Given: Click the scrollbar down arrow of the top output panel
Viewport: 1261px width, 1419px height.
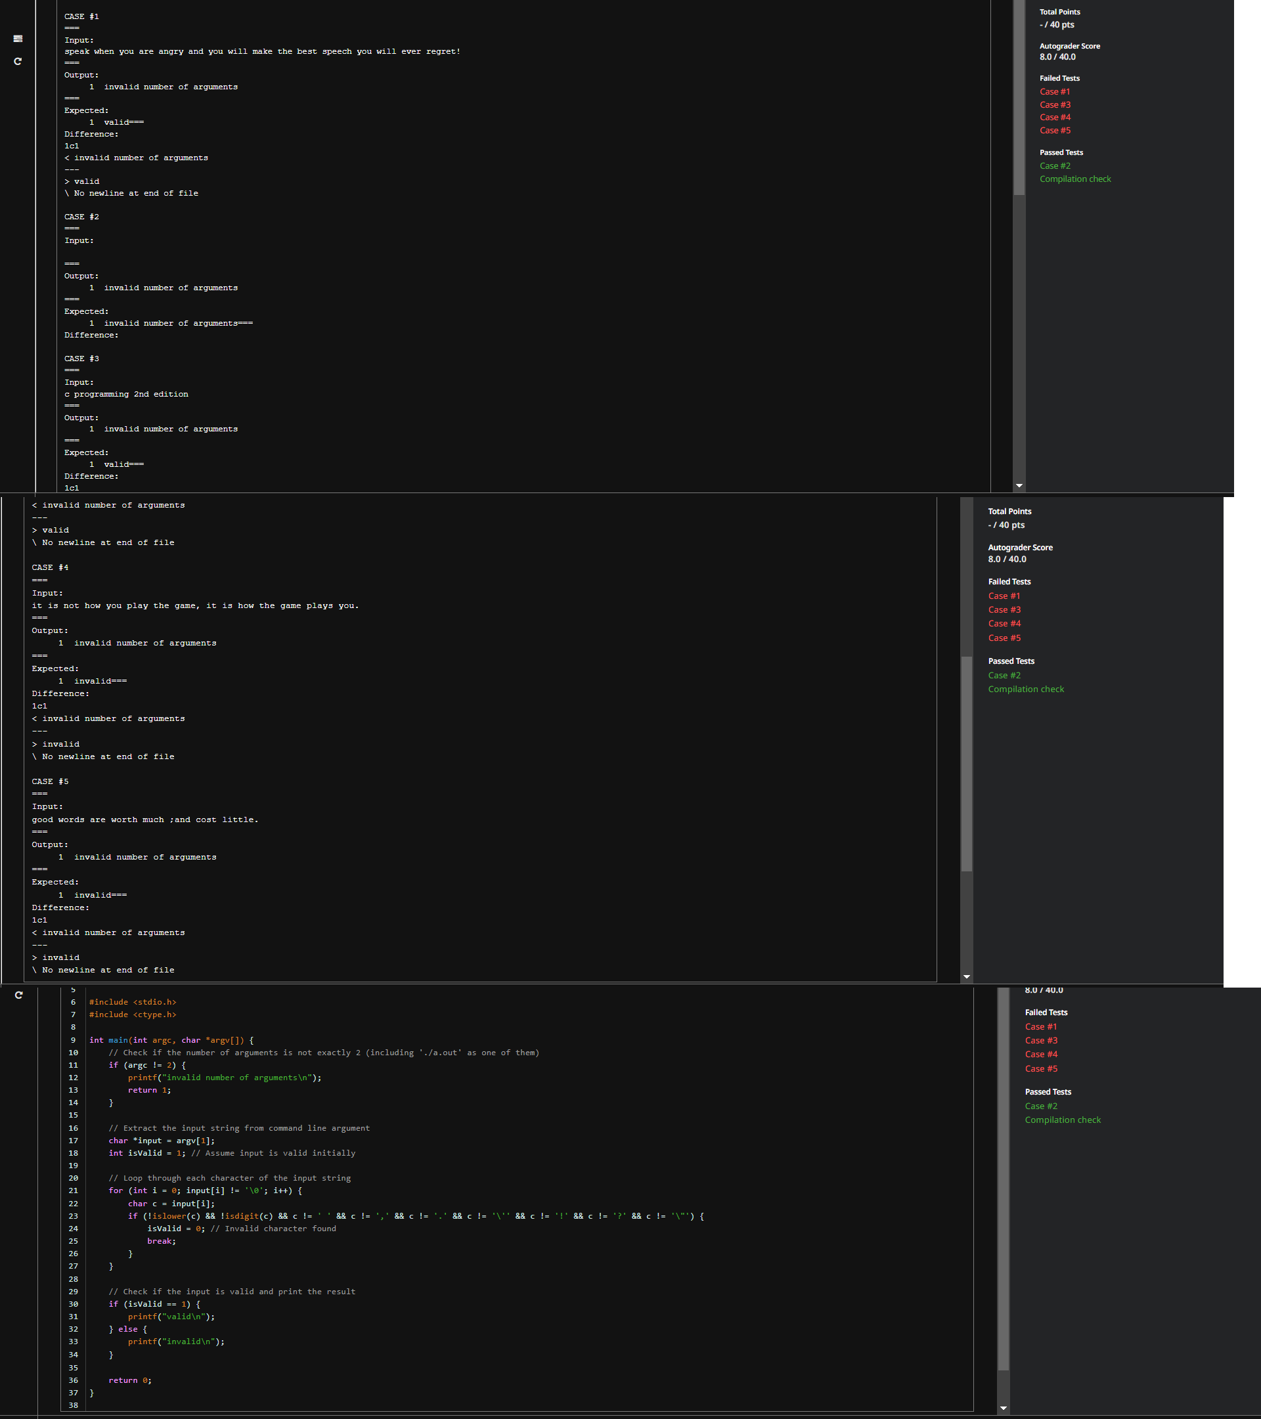Looking at the screenshot, I should click(1019, 485).
